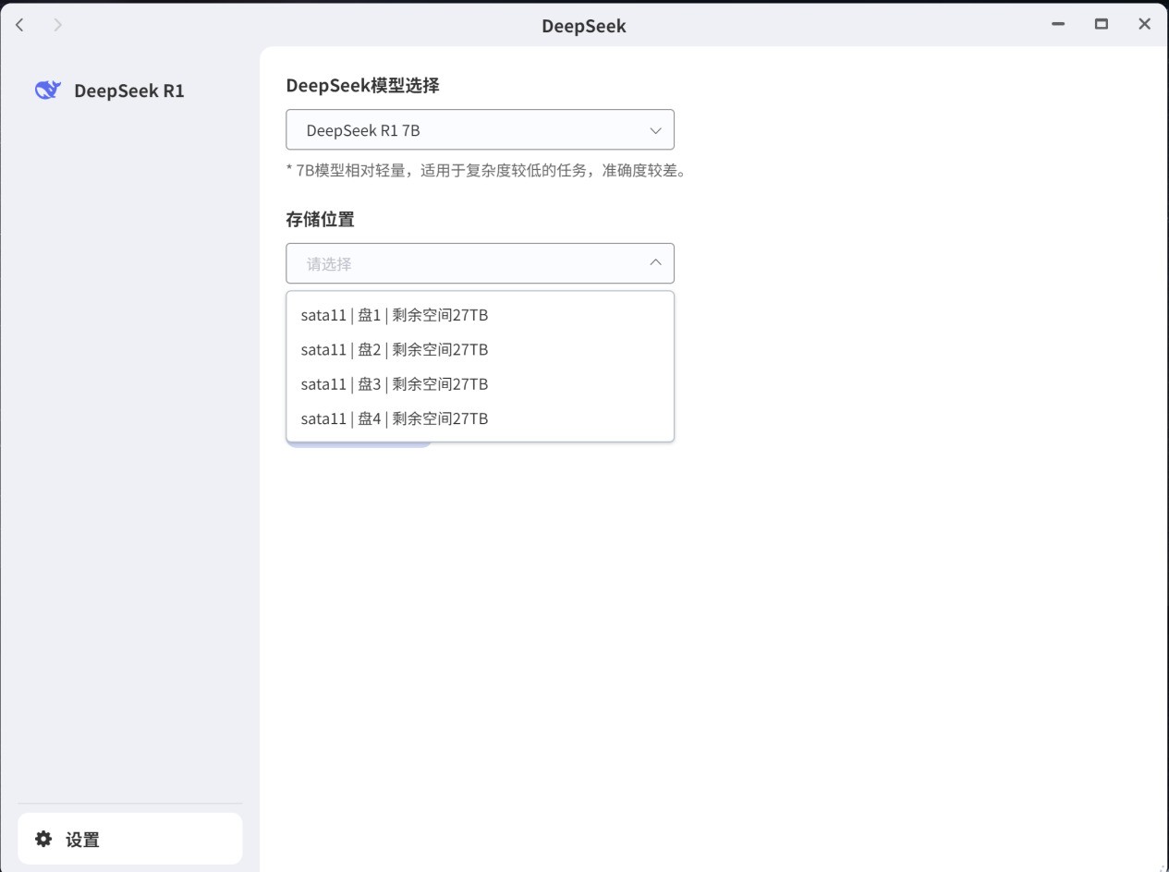This screenshot has width=1169, height=872.
Task: Click the storage dropdown up-chevron
Action: (655, 263)
